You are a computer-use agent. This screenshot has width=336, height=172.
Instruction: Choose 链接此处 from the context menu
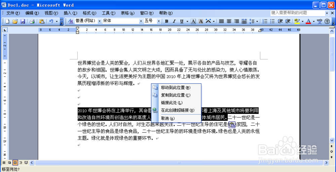(x=176, y=103)
